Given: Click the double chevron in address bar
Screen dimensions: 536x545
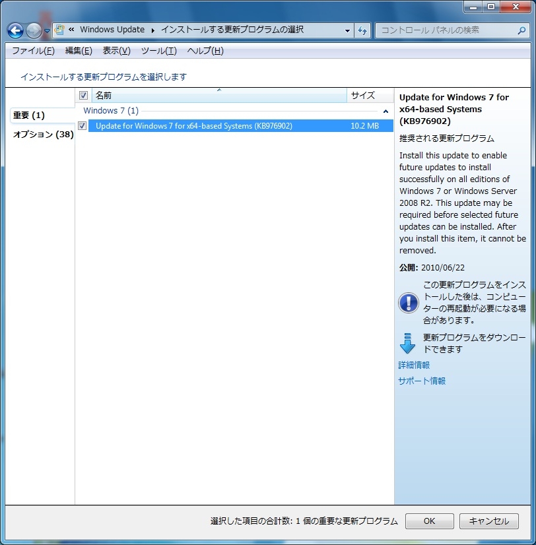Looking at the screenshot, I should pyautogui.click(x=71, y=30).
